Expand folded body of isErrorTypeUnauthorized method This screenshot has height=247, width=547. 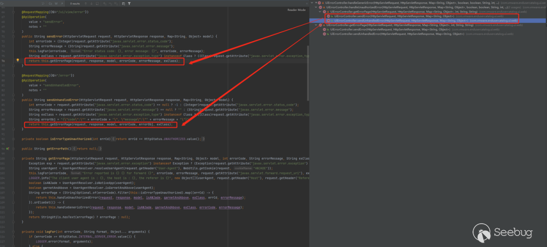[x=114, y=138]
